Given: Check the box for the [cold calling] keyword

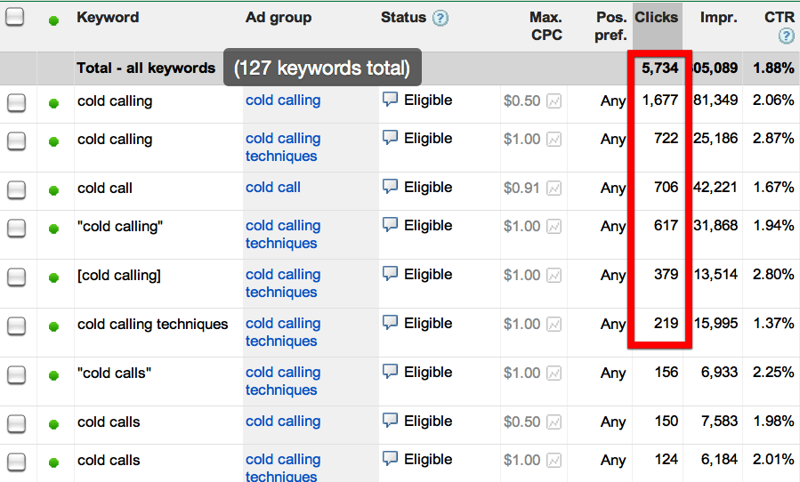Looking at the screenshot, I should point(17,277).
